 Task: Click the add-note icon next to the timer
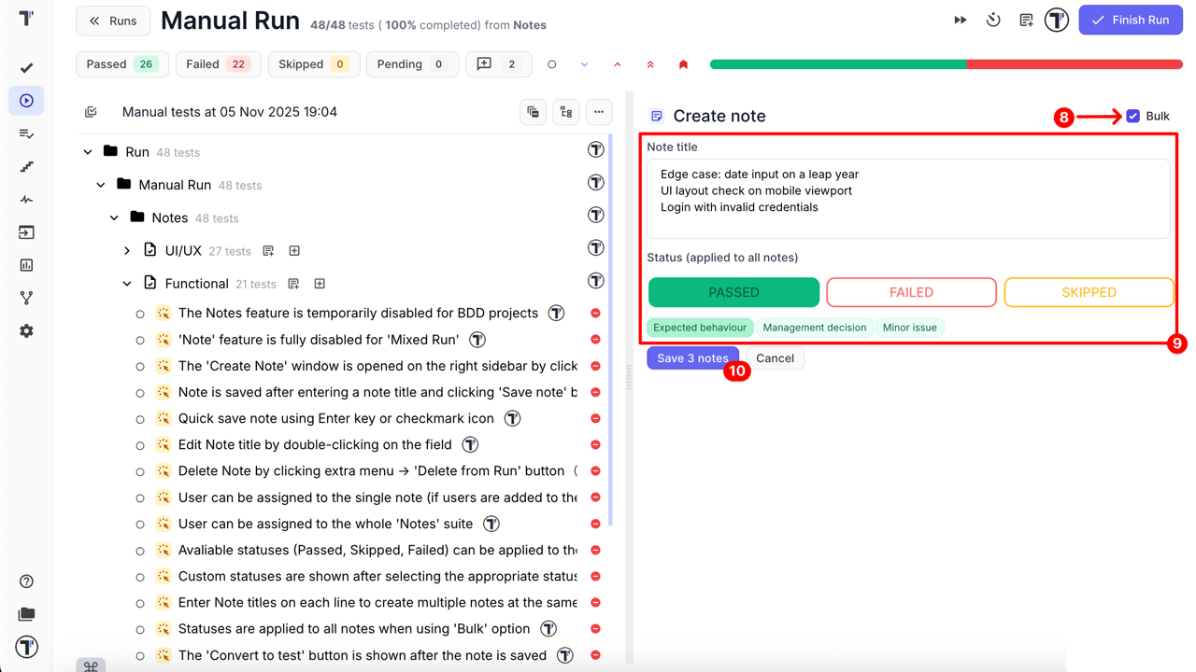1025,19
